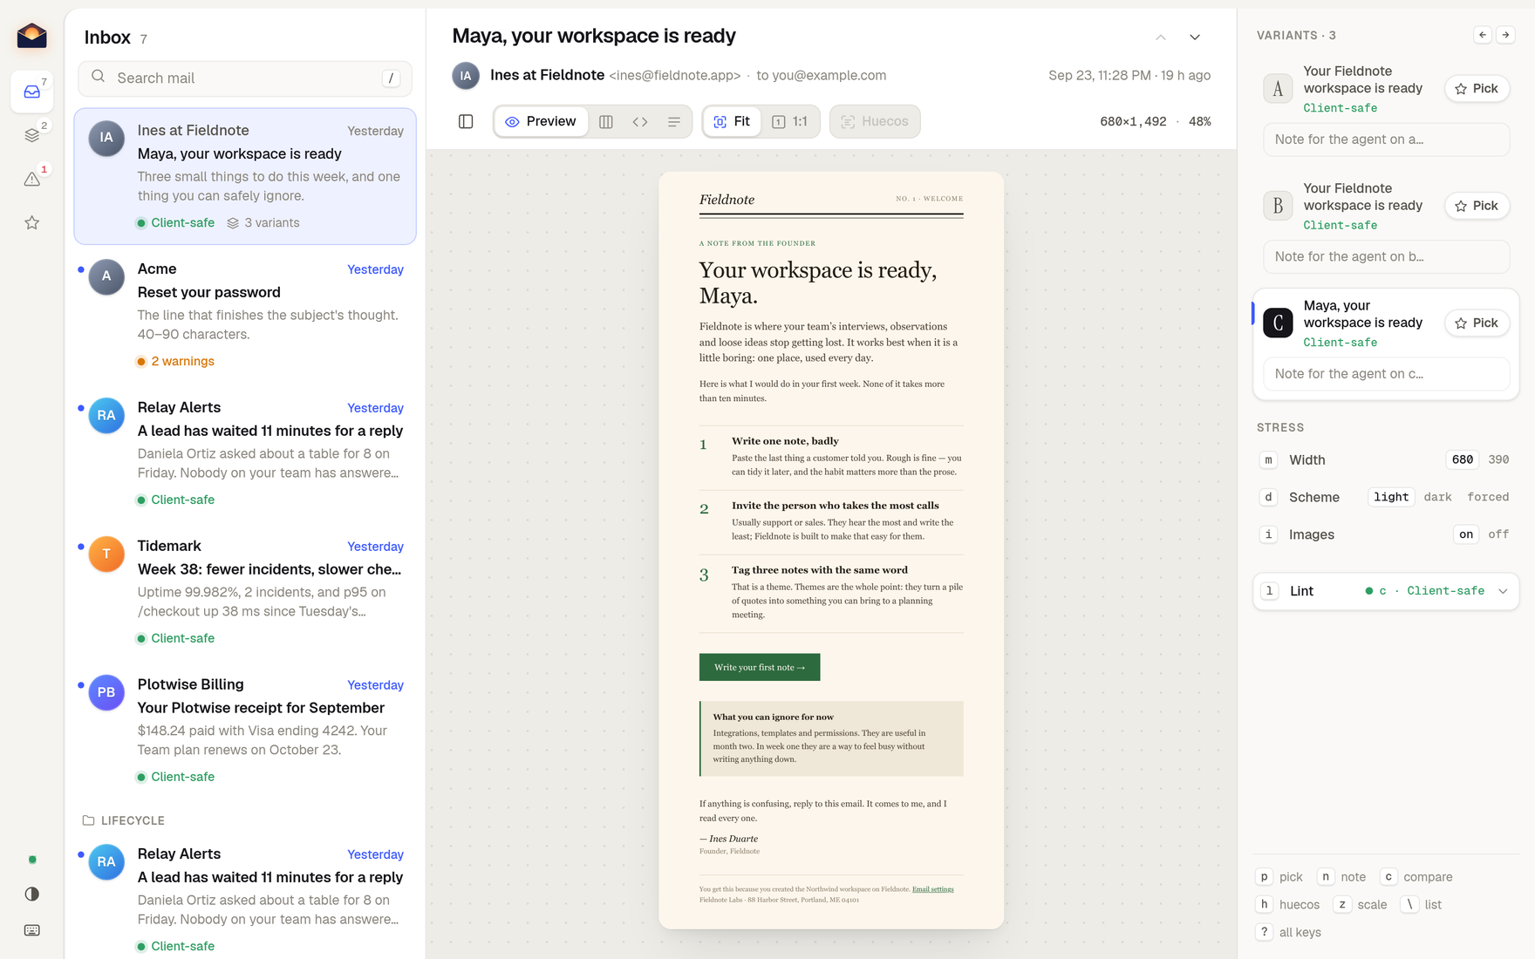Select the dark color scheme
The height and width of the screenshot is (959, 1535).
pos(1437,497)
